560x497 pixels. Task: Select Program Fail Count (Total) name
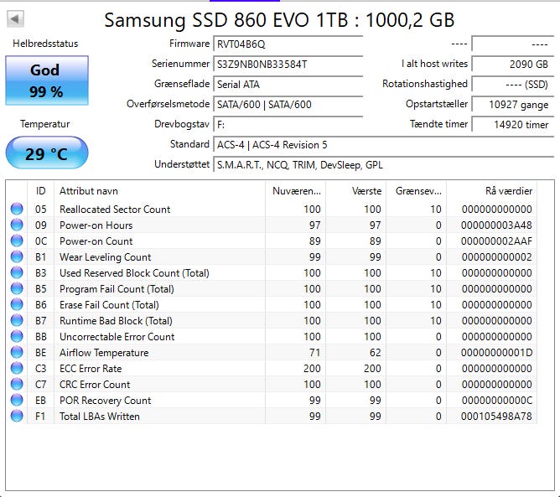[x=117, y=289]
